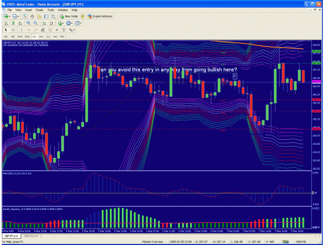Screen dimensions: 323x245
Task: Show the Navigator panel
Action: [x=39, y=16]
